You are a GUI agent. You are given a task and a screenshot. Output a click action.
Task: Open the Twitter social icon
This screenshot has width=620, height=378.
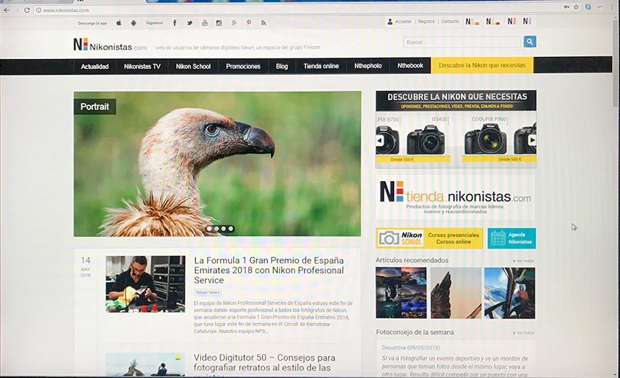point(190,23)
